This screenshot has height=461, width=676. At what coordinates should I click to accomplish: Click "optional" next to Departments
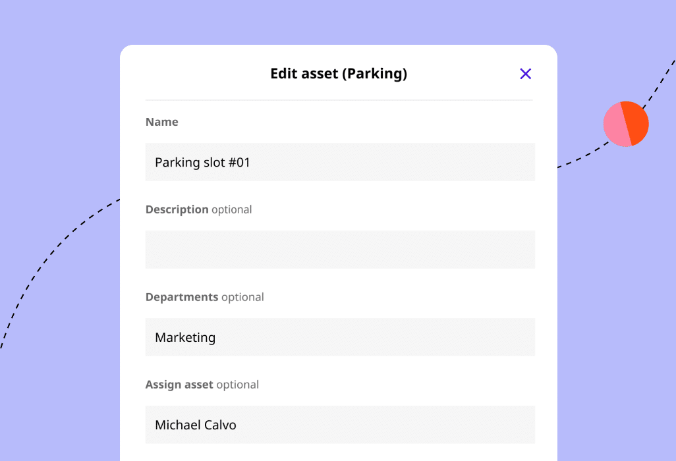242,297
